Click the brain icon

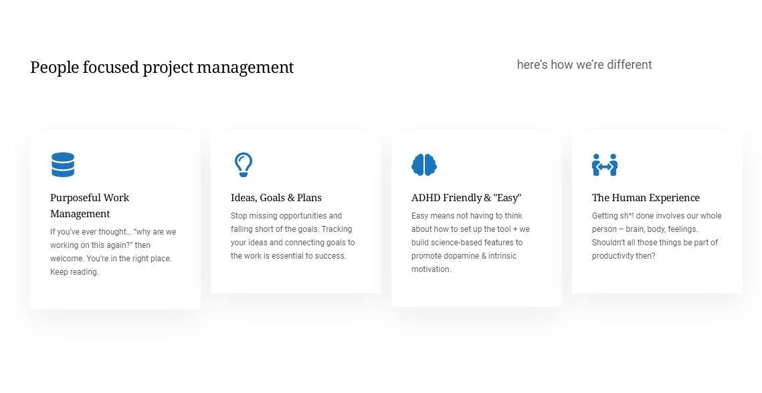point(424,164)
